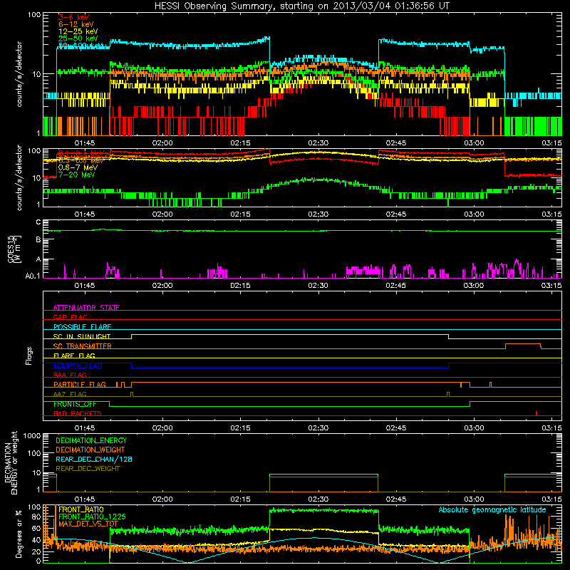Click the Degrees or % axis label
The image size is (570, 570).
click(19, 534)
